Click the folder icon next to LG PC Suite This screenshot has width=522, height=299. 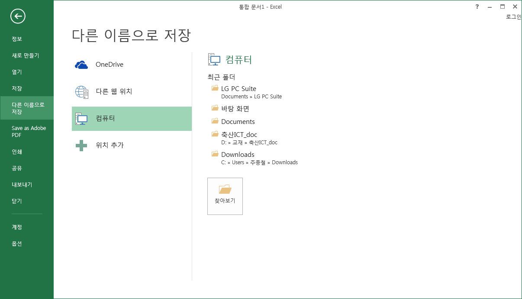pyautogui.click(x=215, y=88)
